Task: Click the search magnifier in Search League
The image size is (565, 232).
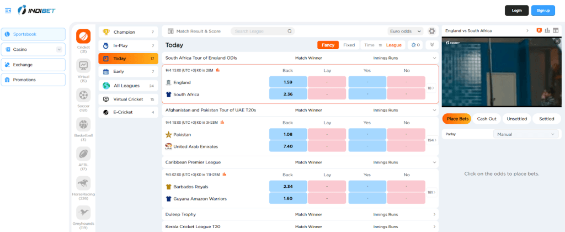Action: coord(289,31)
